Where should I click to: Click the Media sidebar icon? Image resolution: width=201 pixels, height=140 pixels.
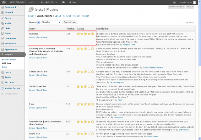click(3, 23)
